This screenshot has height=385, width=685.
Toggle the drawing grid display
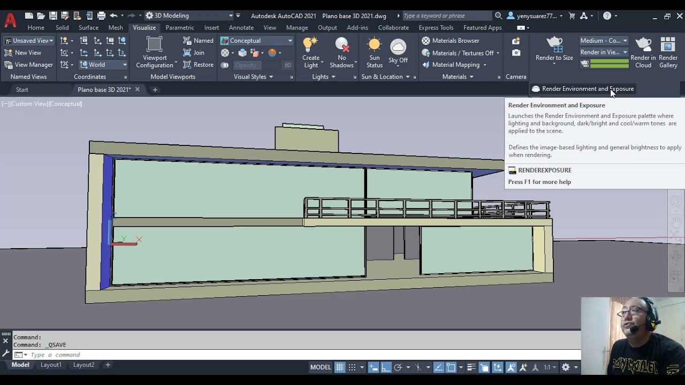(340, 367)
